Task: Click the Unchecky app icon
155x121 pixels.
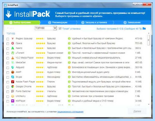Action: (x=13, y=96)
